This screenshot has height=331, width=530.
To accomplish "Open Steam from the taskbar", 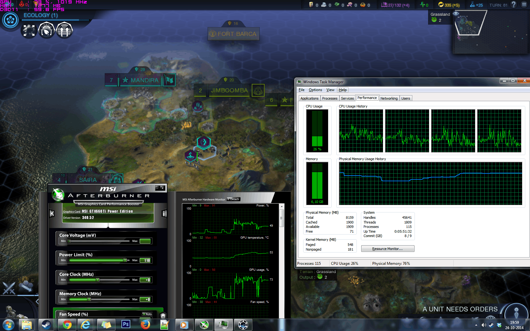I will pos(47,325).
